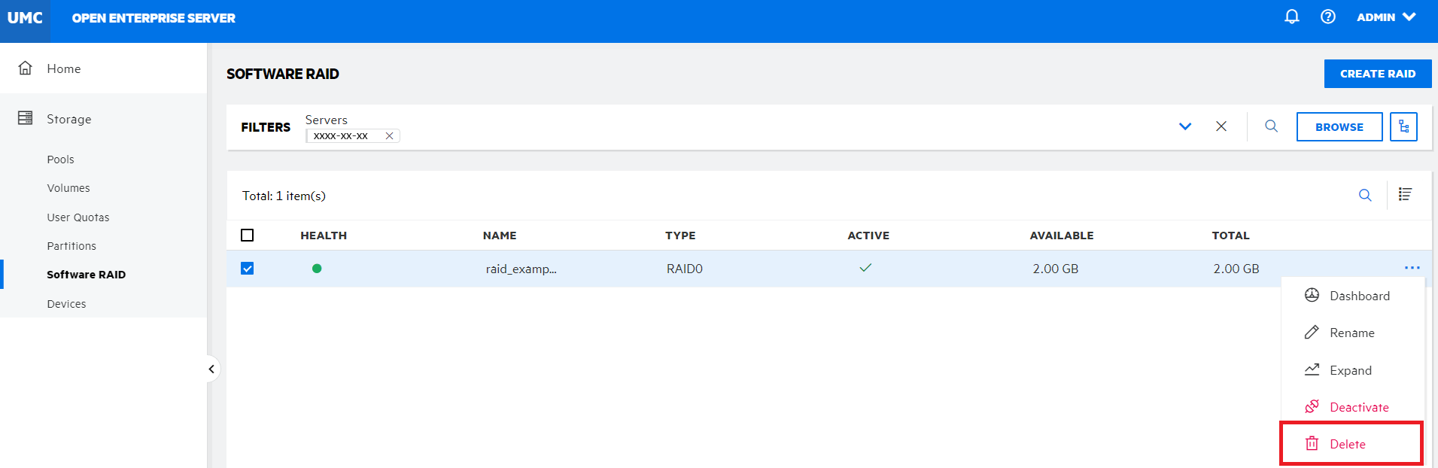Click the three-dot actions icon for raid row
Image resolution: width=1438 pixels, height=468 pixels.
(1412, 268)
